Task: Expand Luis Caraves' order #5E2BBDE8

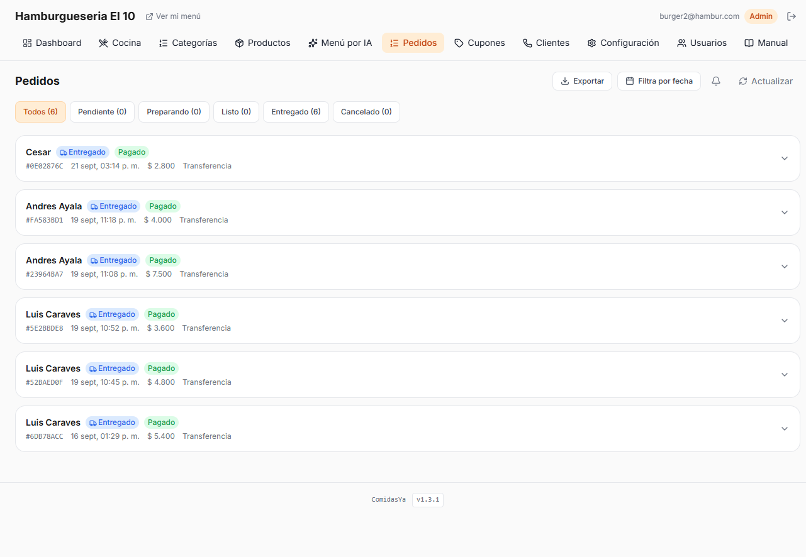Action: [785, 321]
